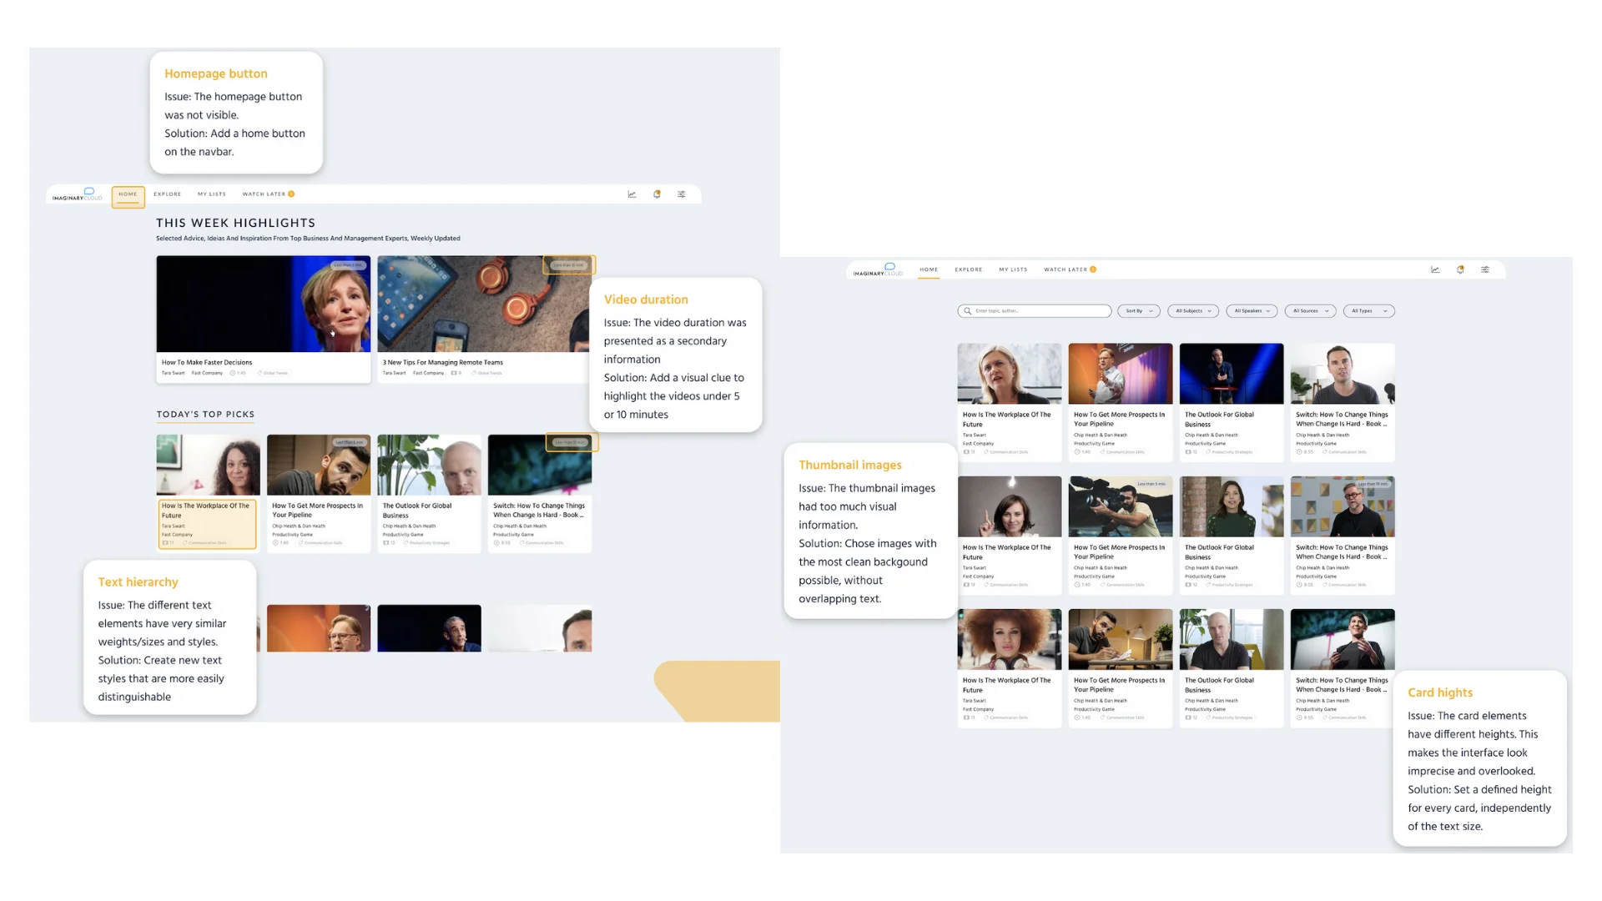Image resolution: width=1602 pixels, height=901 pixels.
Task: Open the All Types dropdown
Action: coord(1369,311)
